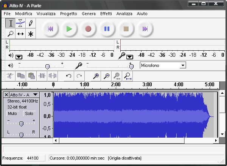Click the track gain slider handle
227x166 pixels.
pyautogui.click(x=21, y=124)
